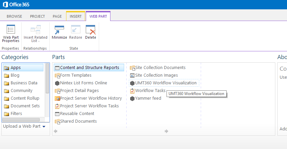Screen dimensions: 287x149
Task: Select Reusable Content part text
Action: (77, 114)
